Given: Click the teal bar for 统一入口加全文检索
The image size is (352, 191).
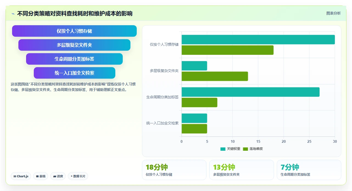Looking at the screenshot, I should (194, 118).
